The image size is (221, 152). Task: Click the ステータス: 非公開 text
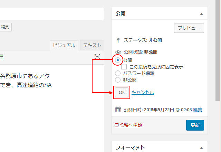(143, 40)
